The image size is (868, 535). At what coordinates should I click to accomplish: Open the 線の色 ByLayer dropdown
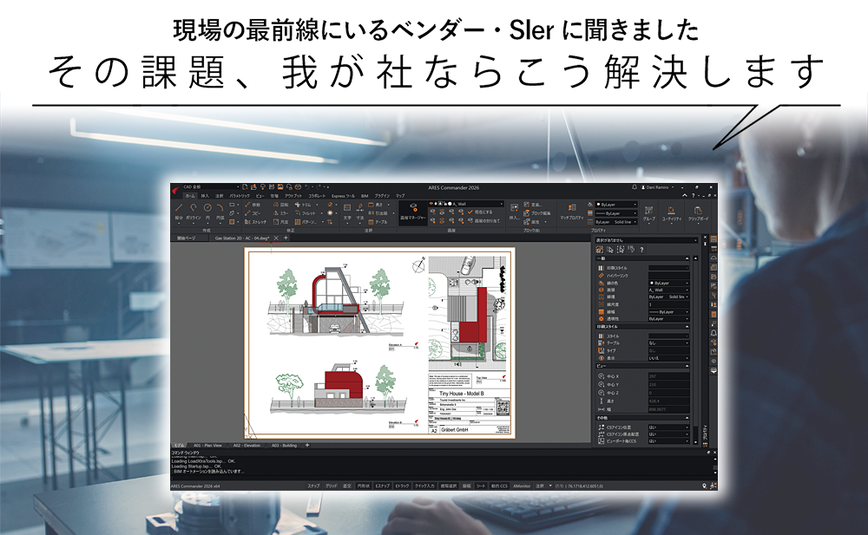pyautogui.click(x=616, y=205)
